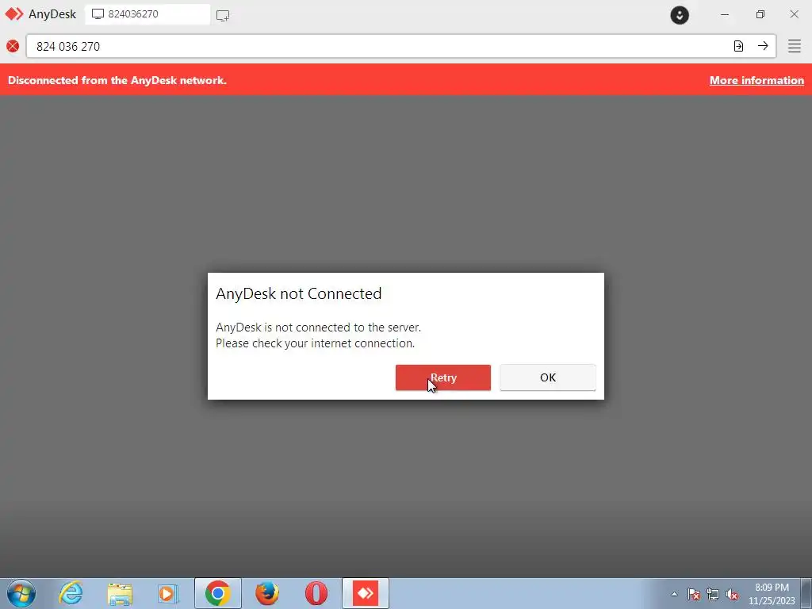Screen dimensions: 812x609
Task: Click the 'Disconnected from the AnyDesk network.' banner text
Action: coord(117,80)
